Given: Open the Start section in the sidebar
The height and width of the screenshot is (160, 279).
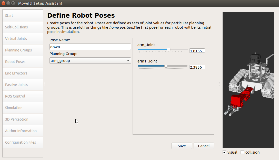Looking at the screenshot, I should (x=23, y=16).
